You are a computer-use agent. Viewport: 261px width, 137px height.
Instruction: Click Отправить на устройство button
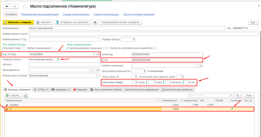coord(73,22)
